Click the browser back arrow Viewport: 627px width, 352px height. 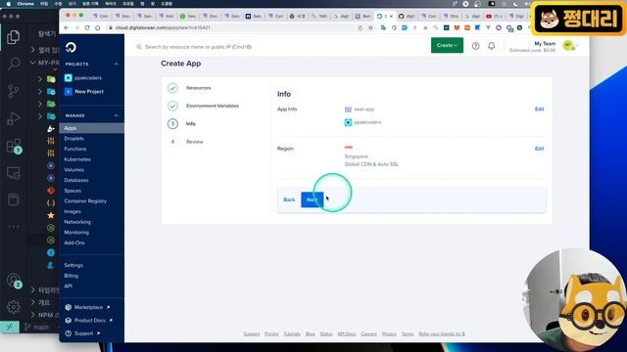67,27
